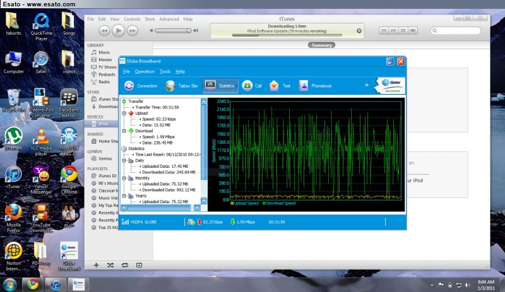Open Connection in Globe Broadband toolbar

[x=141, y=86]
